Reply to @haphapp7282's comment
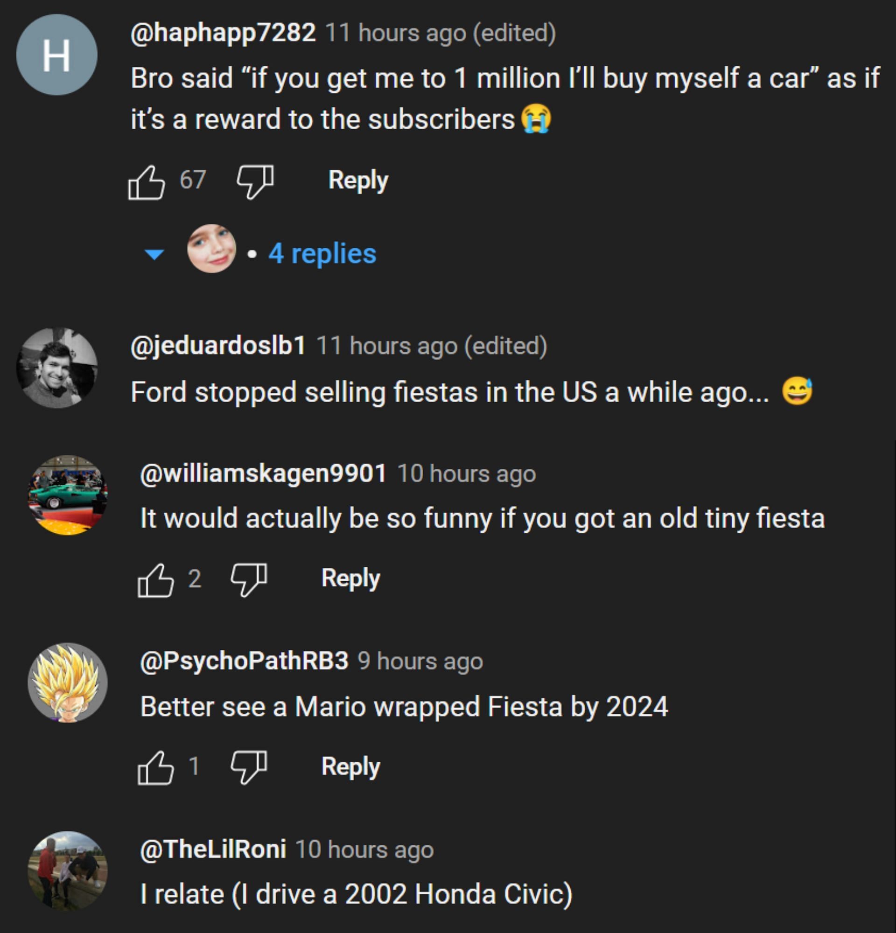The image size is (896, 933). [x=358, y=181]
